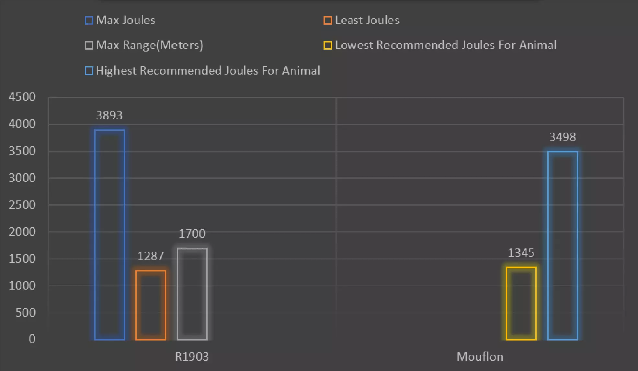Select the yellow Lowest Recommended Joules bar

click(521, 303)
